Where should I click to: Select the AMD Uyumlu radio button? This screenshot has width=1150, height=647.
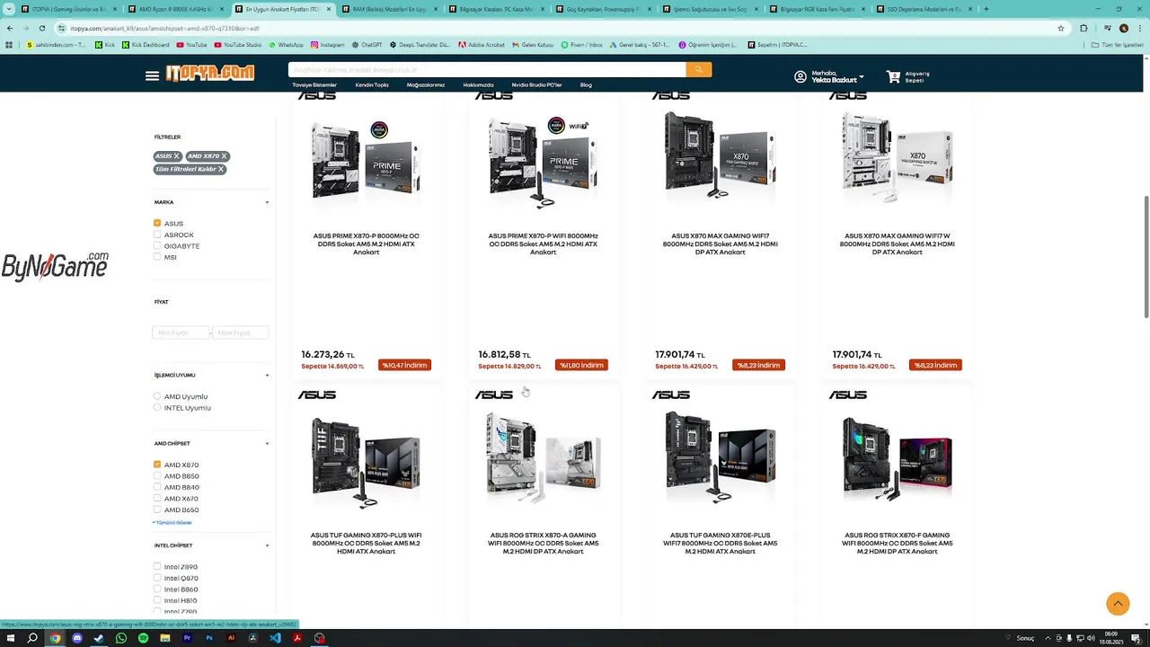point(157,396)
